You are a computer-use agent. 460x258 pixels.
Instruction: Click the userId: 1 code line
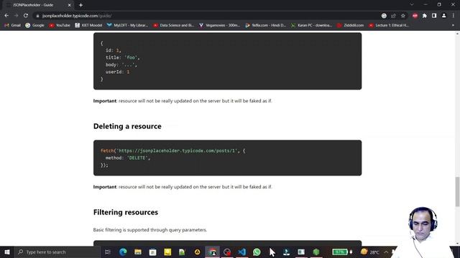117,72
